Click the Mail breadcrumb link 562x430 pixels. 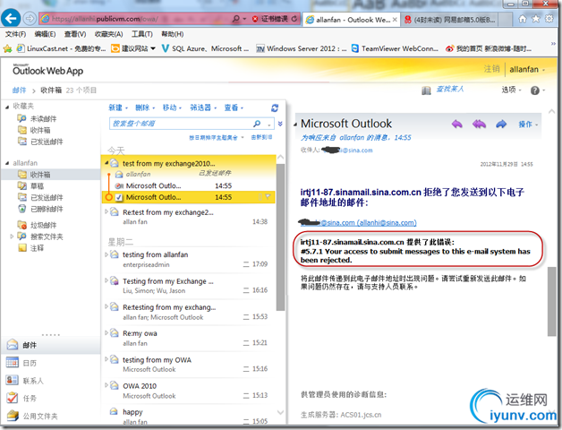click(19, 90)
